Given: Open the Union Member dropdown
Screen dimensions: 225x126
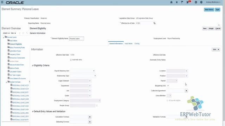Looking at the screenshot, I should click(x=170, y=96).
